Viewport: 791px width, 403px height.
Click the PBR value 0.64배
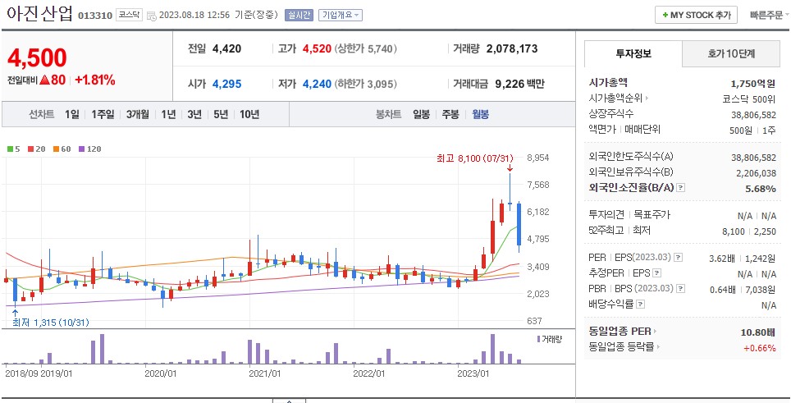pos(722,290)
